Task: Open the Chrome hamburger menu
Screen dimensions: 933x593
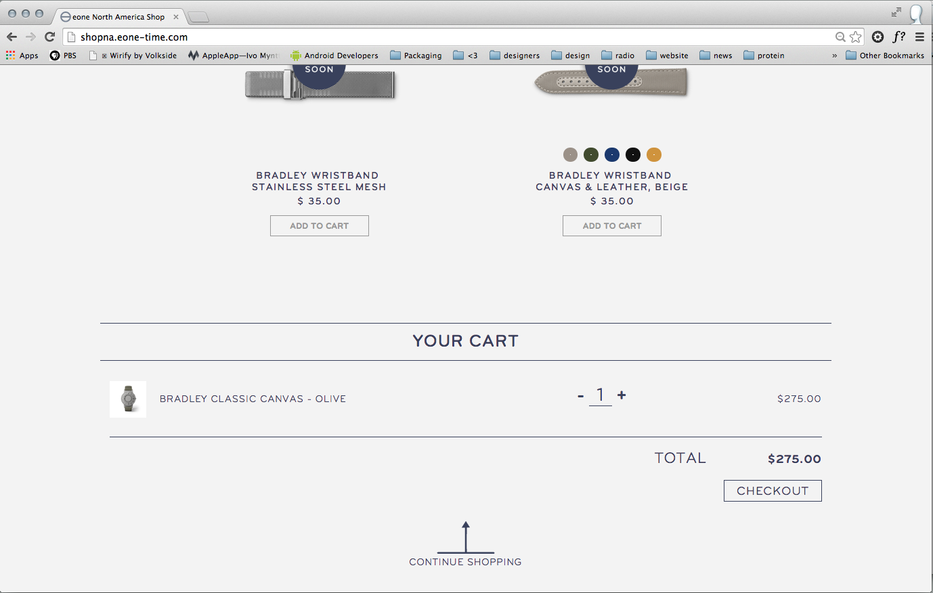Action: pos(919,37)
